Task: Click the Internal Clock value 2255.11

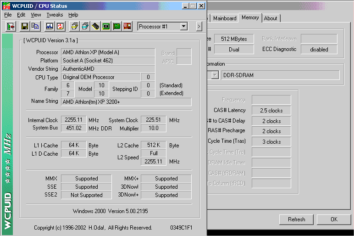Action: click(74, 120)
